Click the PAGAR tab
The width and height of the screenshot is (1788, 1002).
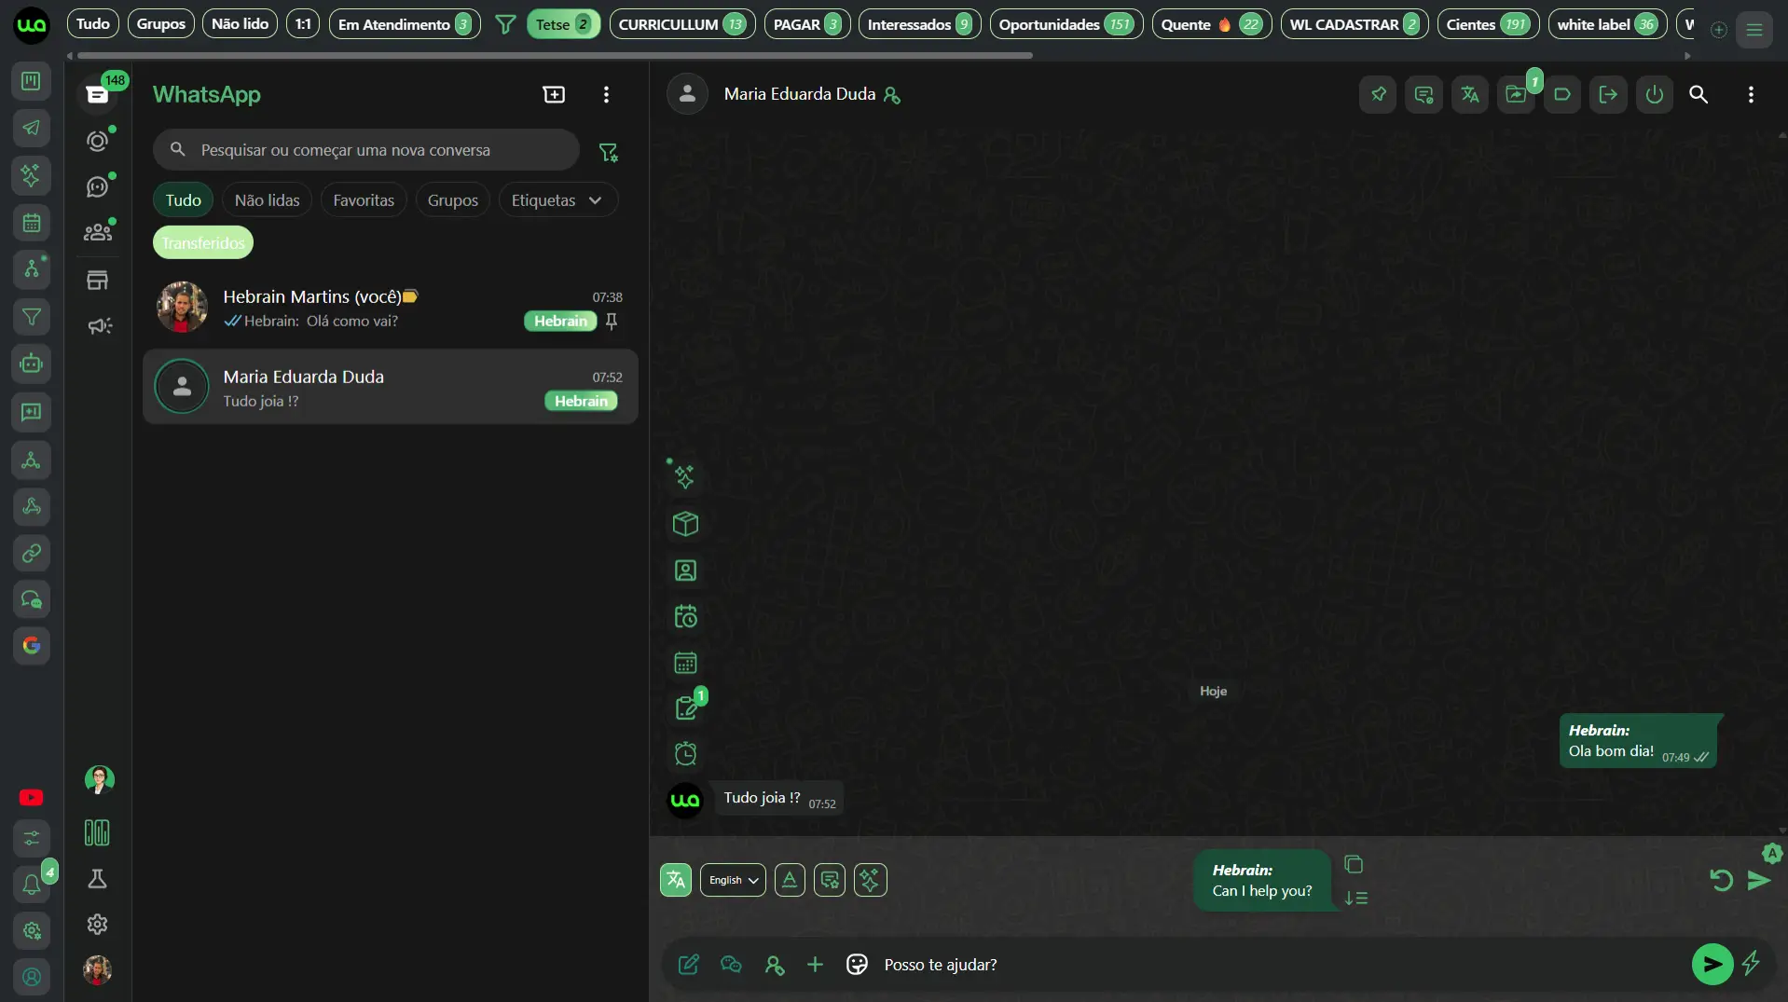[806, 24]
